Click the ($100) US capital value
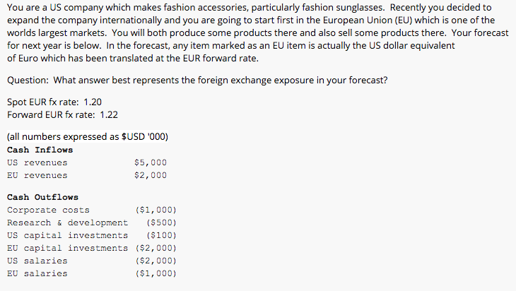 [161, 235]
